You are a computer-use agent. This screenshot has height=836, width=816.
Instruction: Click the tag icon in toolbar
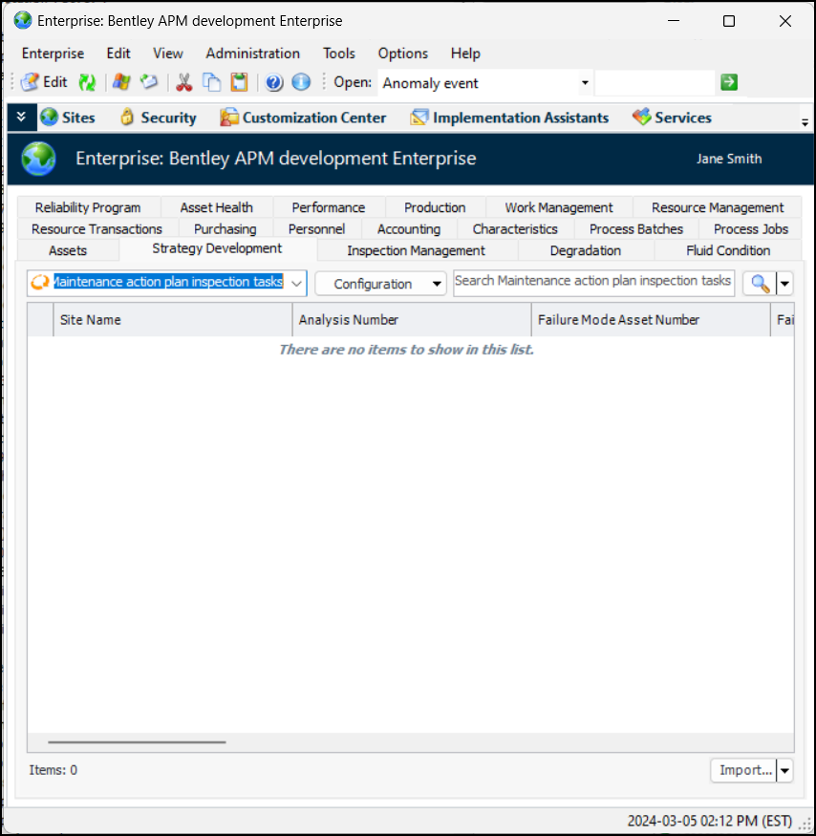pos(149,82)
